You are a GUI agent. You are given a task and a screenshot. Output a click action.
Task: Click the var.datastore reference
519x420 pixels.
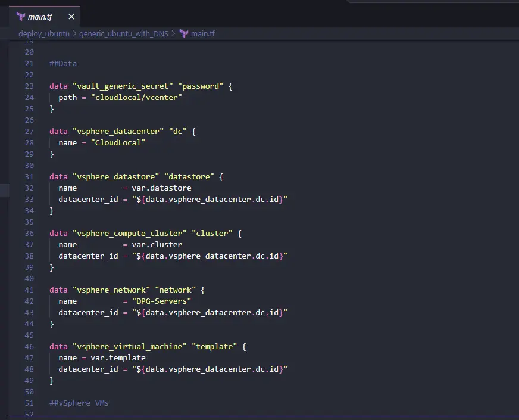pos(161,188)
